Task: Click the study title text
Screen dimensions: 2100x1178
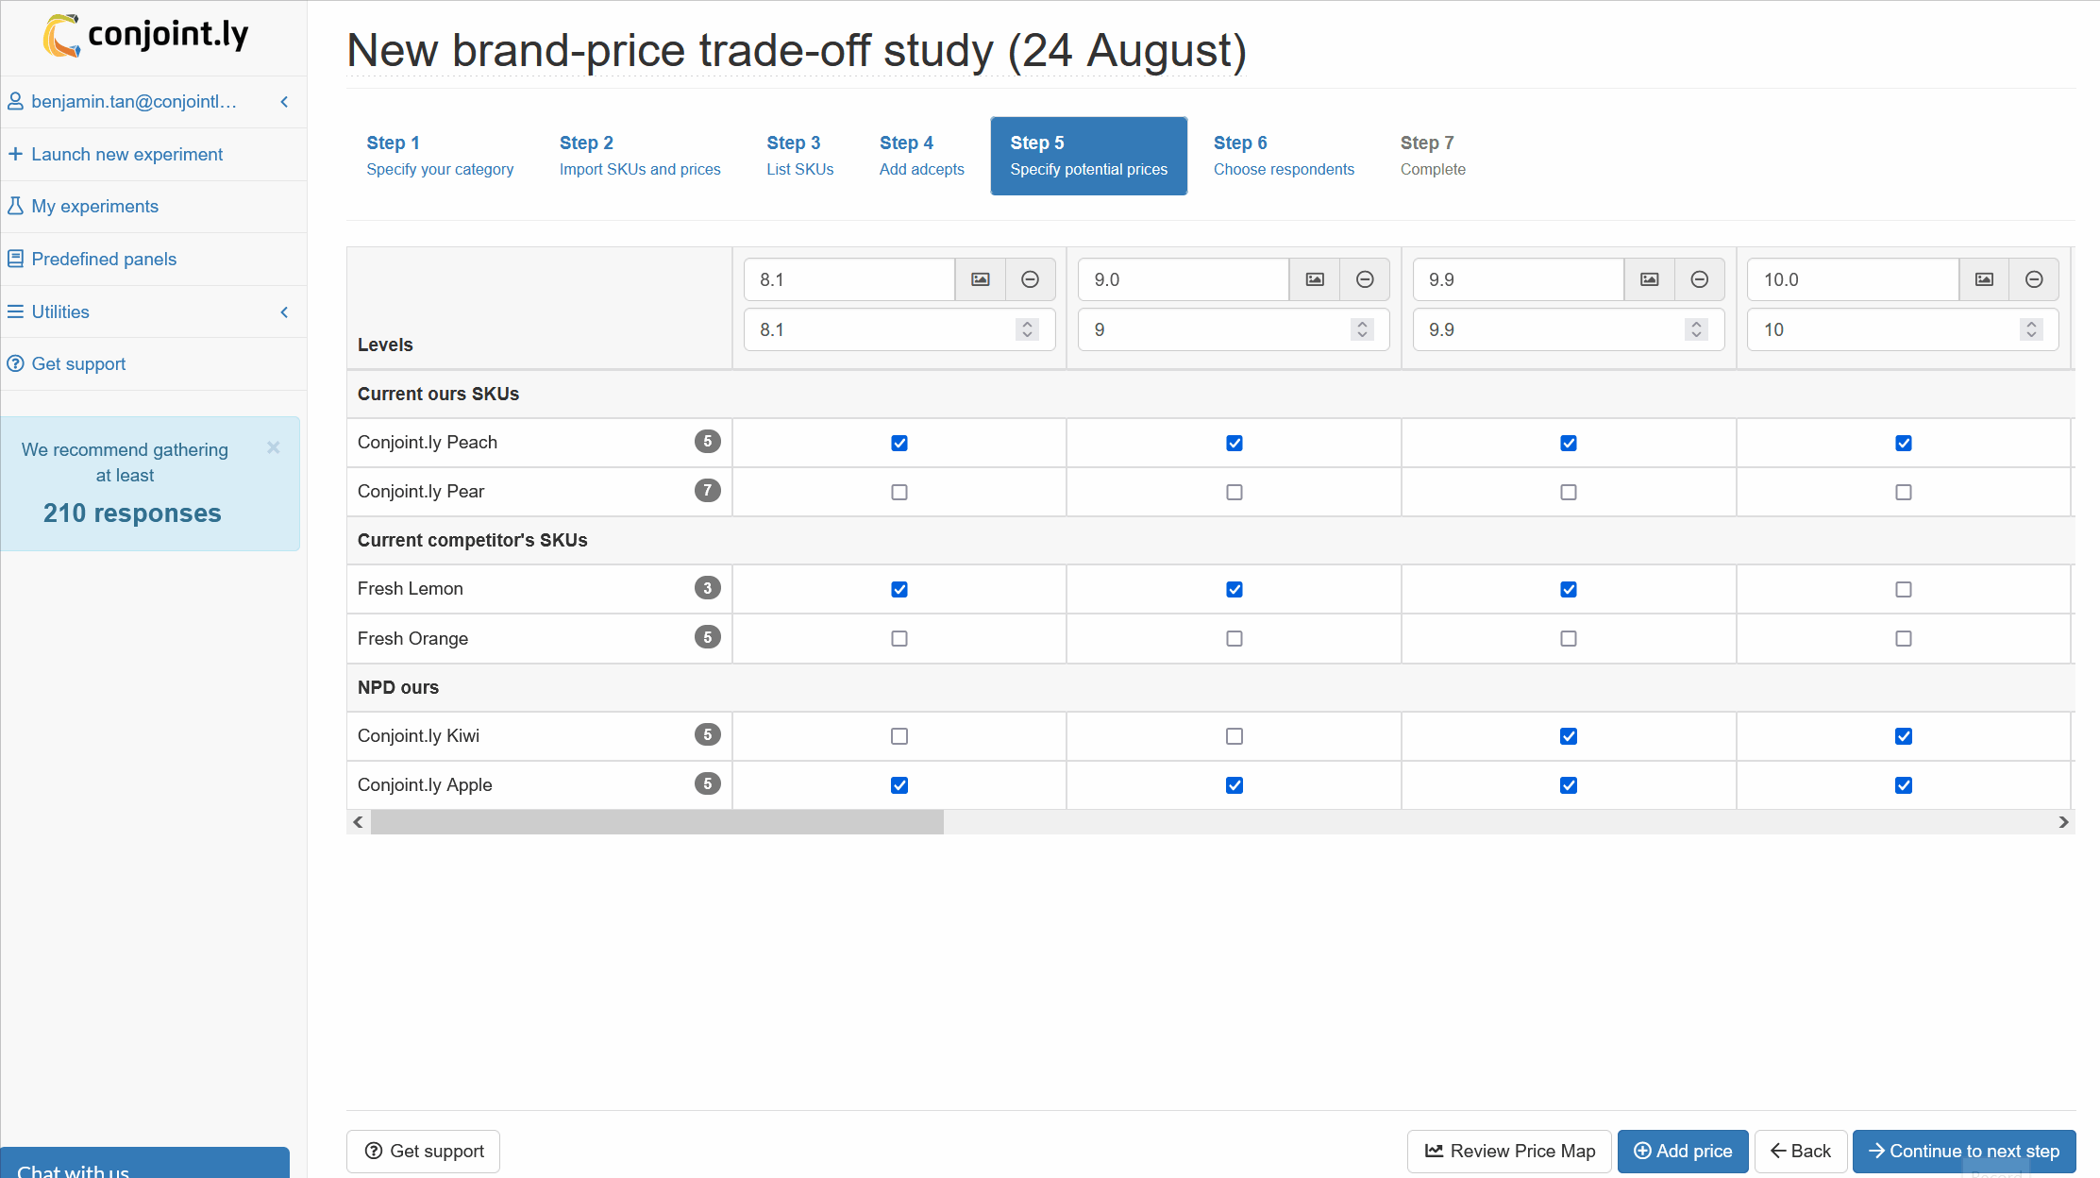Action: (797, 50)
